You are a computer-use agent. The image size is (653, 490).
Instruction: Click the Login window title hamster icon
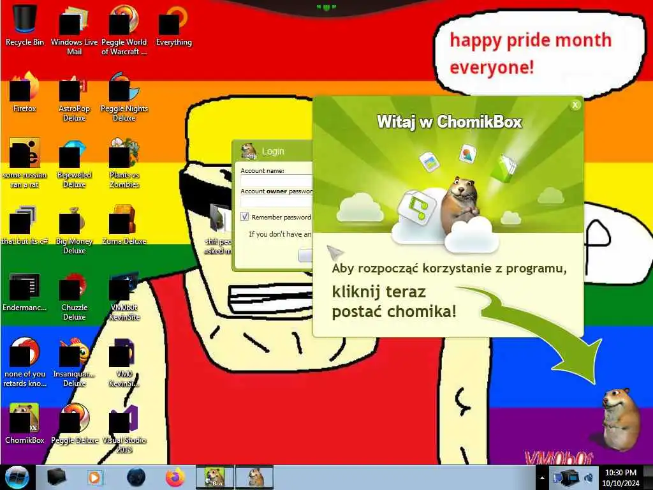pyautogui.click(x=249, y=151)
